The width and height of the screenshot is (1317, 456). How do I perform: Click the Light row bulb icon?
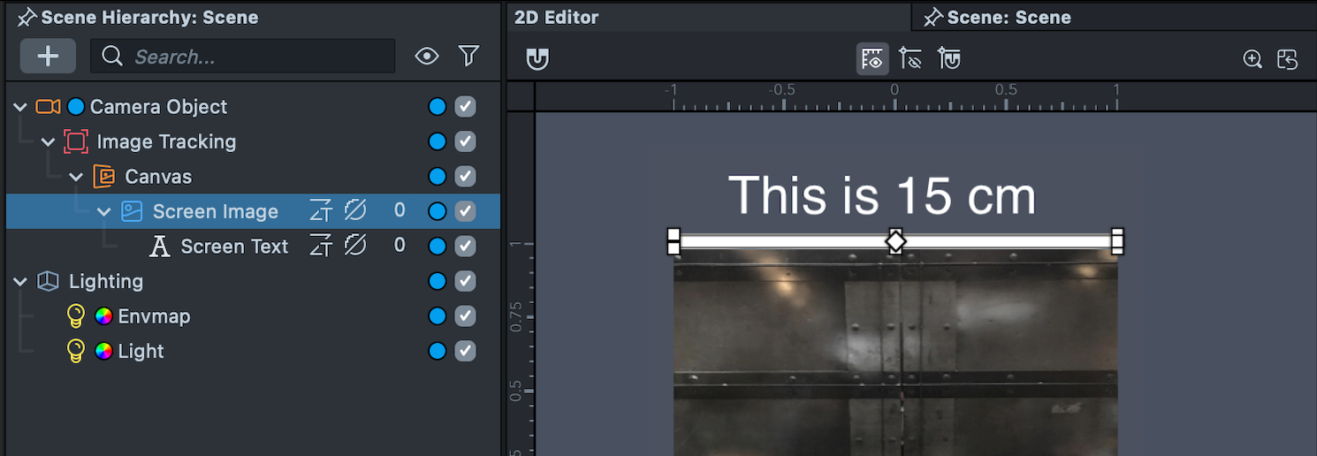pos(76,351)
